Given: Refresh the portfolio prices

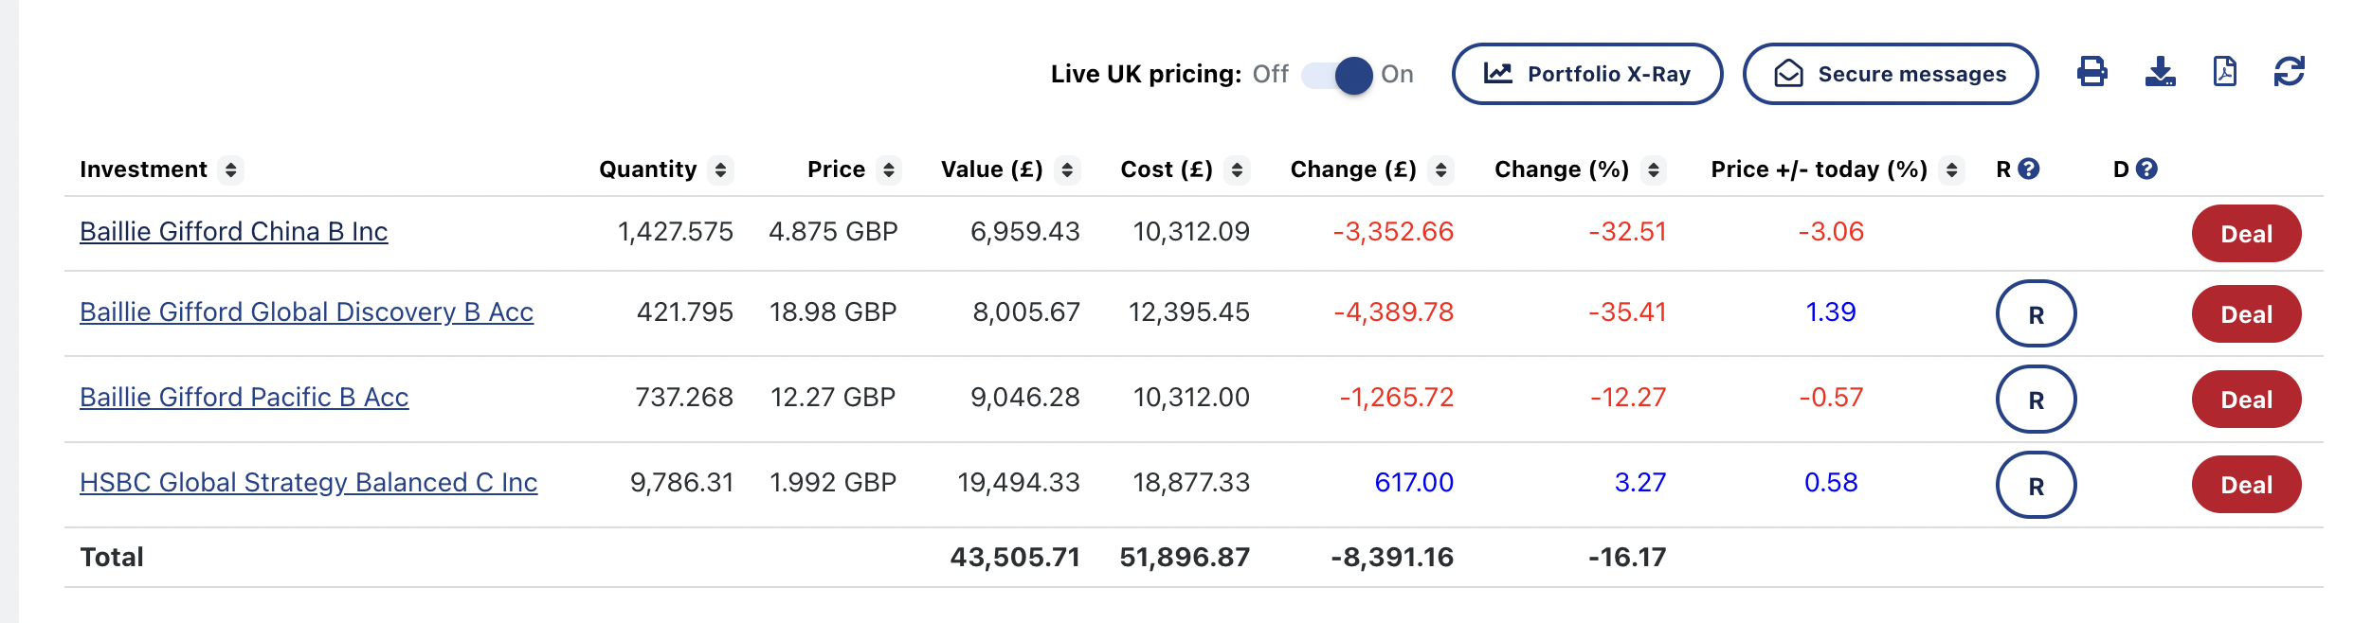Looking at the screenshot, I should pyautogui.click(x=2289, y=72).
